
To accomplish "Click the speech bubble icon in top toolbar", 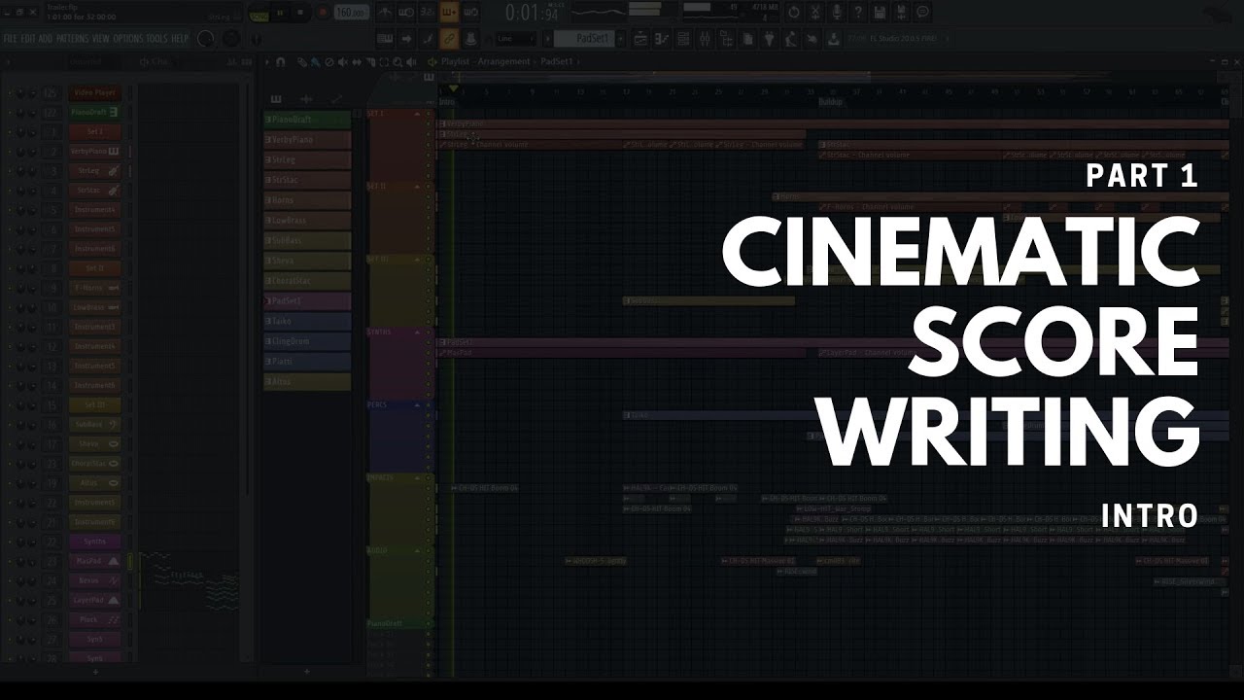I will [x=922, y=12].
